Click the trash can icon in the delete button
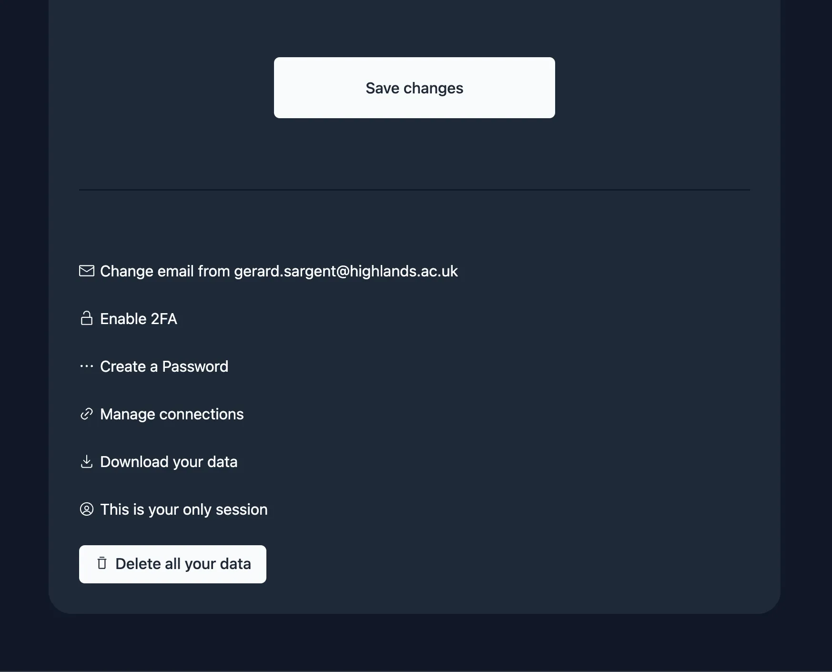Viewport: 832px width, 672px height. tap(102, 563)
